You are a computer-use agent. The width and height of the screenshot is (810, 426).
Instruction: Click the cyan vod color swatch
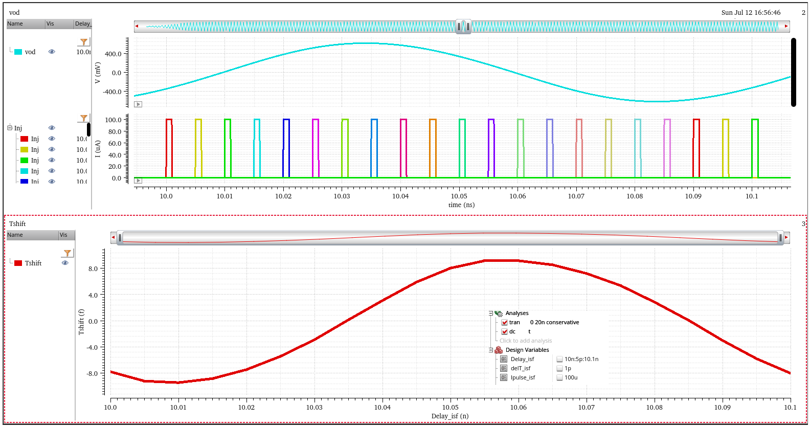(x=18, y=52)
